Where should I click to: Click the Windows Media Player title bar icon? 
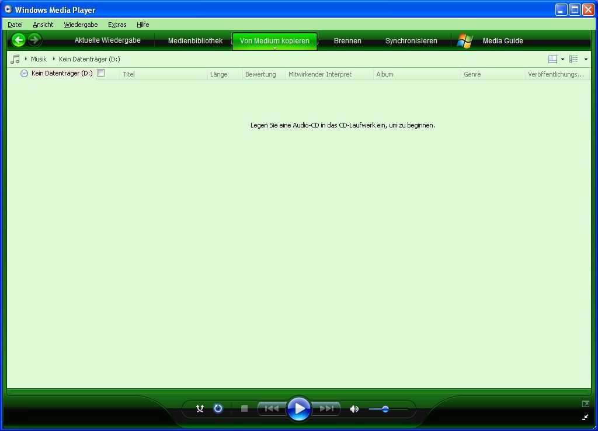coord(8,9)
